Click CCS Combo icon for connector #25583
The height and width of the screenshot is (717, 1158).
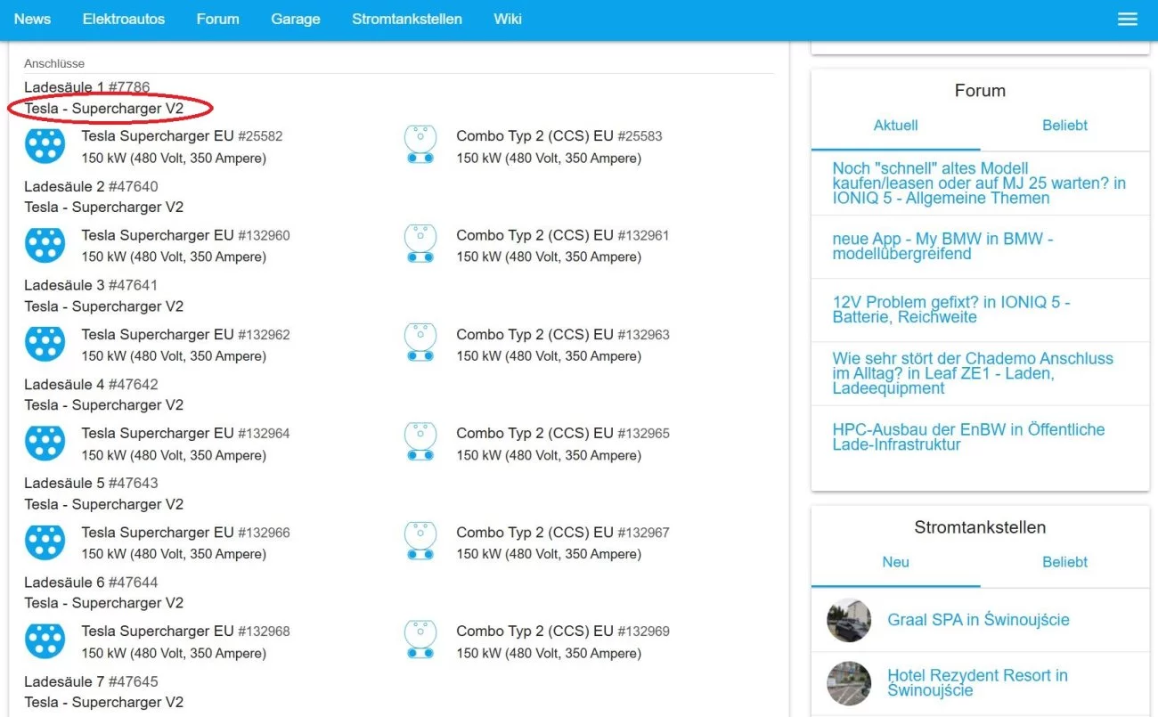tap(420, 146)
